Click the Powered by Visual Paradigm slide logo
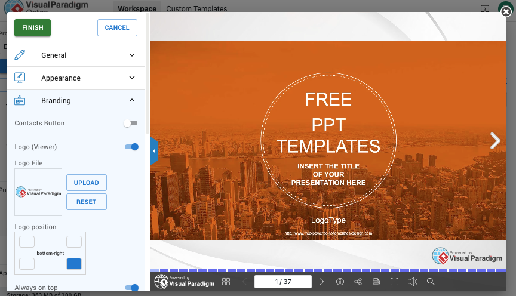Screen dimensions: 516x296 click(467, 256)
